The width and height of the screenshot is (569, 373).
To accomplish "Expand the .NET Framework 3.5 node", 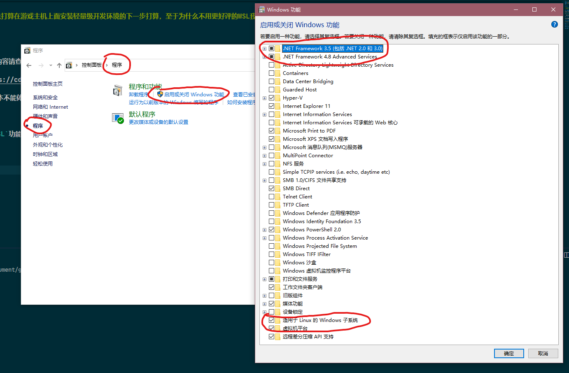I will tap(264, 49).
